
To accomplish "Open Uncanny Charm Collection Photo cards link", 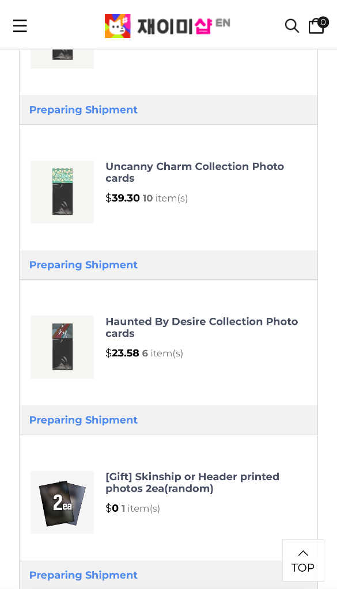I will [x=195, y=172].
